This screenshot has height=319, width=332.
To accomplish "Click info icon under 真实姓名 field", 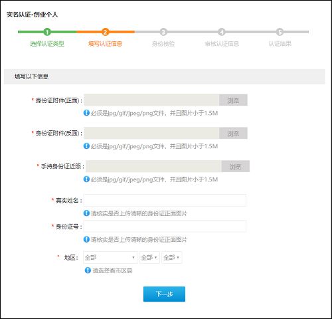I will coord(86,213).
